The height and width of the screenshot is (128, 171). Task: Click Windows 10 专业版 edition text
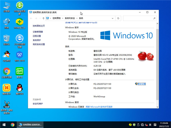tap(78, 32)
